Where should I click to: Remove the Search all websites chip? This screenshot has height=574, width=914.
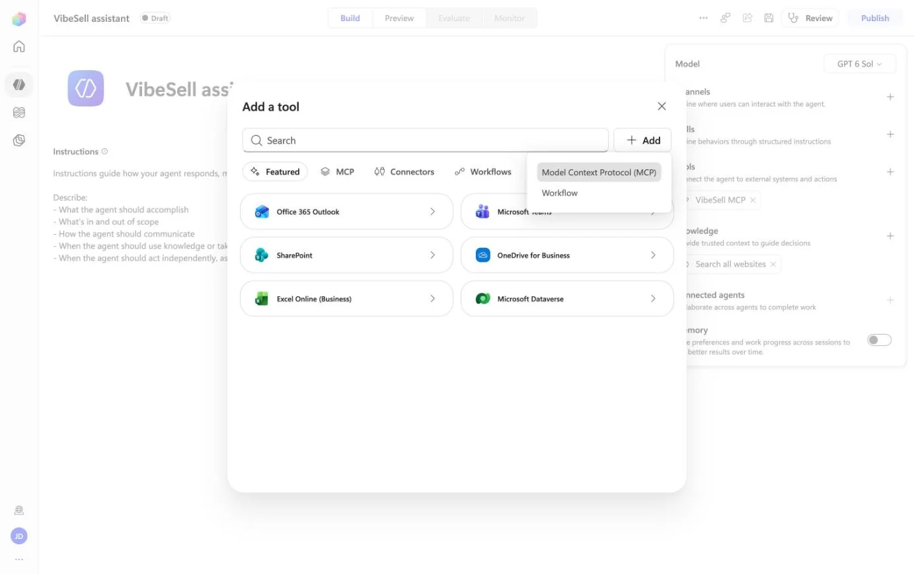point(773,264)
